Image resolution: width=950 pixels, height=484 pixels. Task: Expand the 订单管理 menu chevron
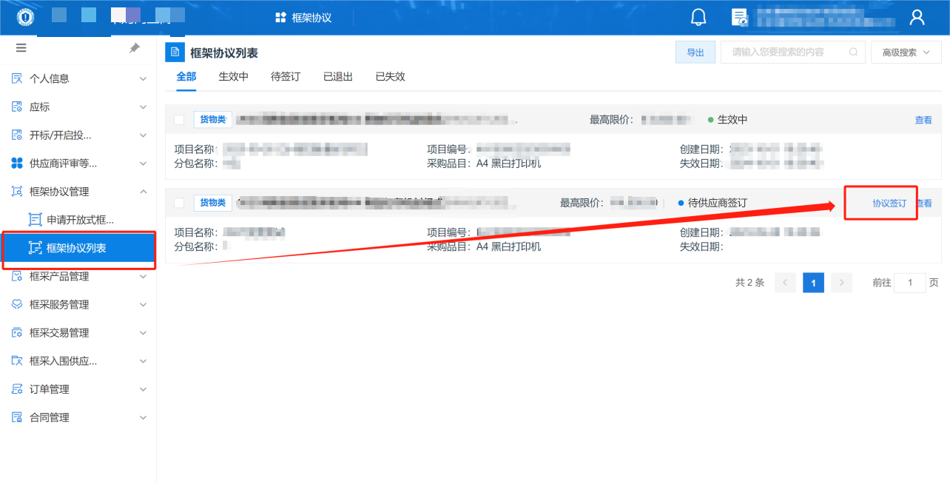(x=144, y=389)
